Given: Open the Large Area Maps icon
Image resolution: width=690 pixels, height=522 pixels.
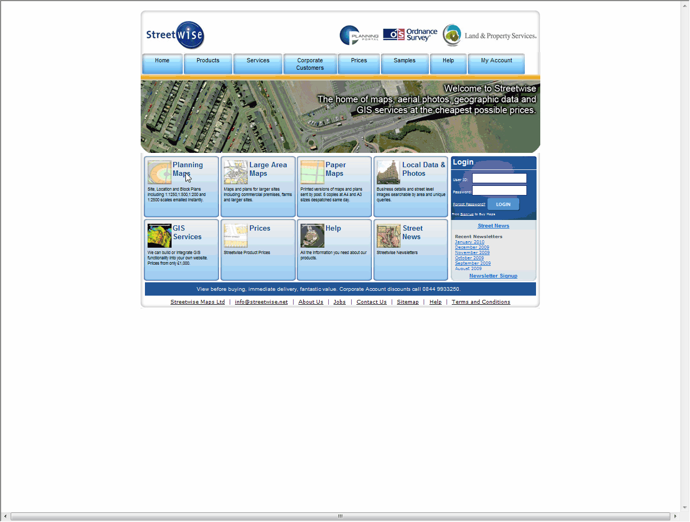Looking at the screenshot, I should (236, 173).
